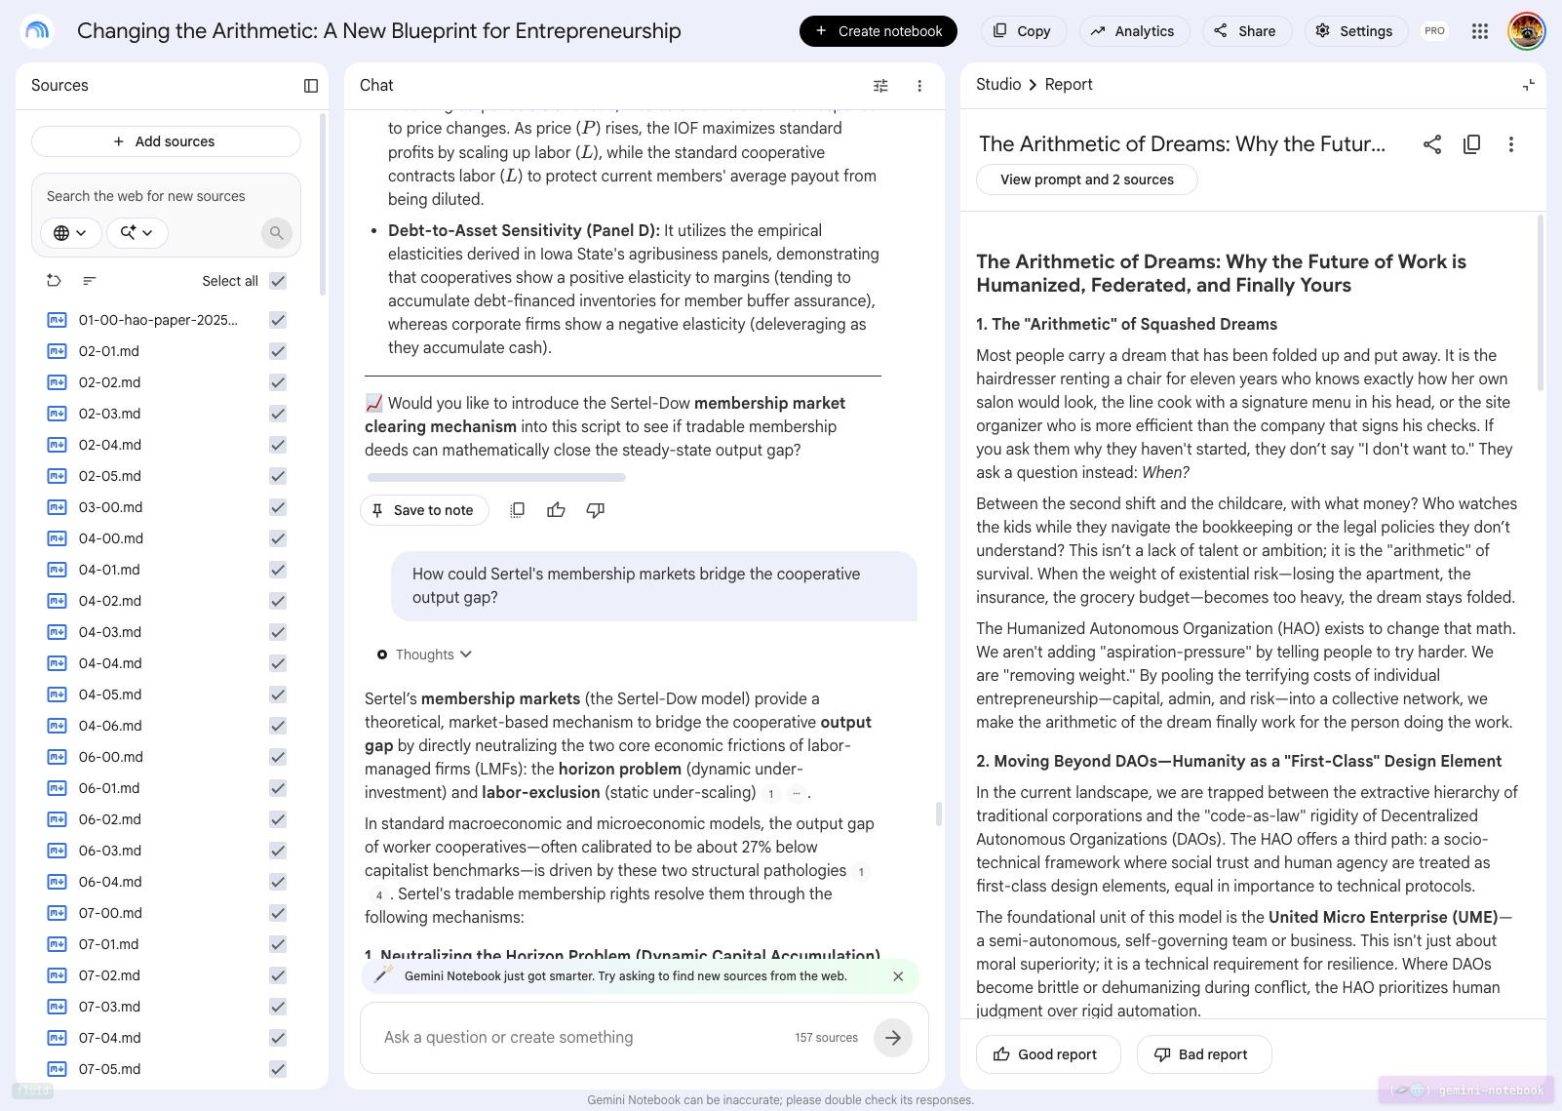Give thumbs up to chat response
Screen dimensions: 1562x1111
[x=557, y=510]
